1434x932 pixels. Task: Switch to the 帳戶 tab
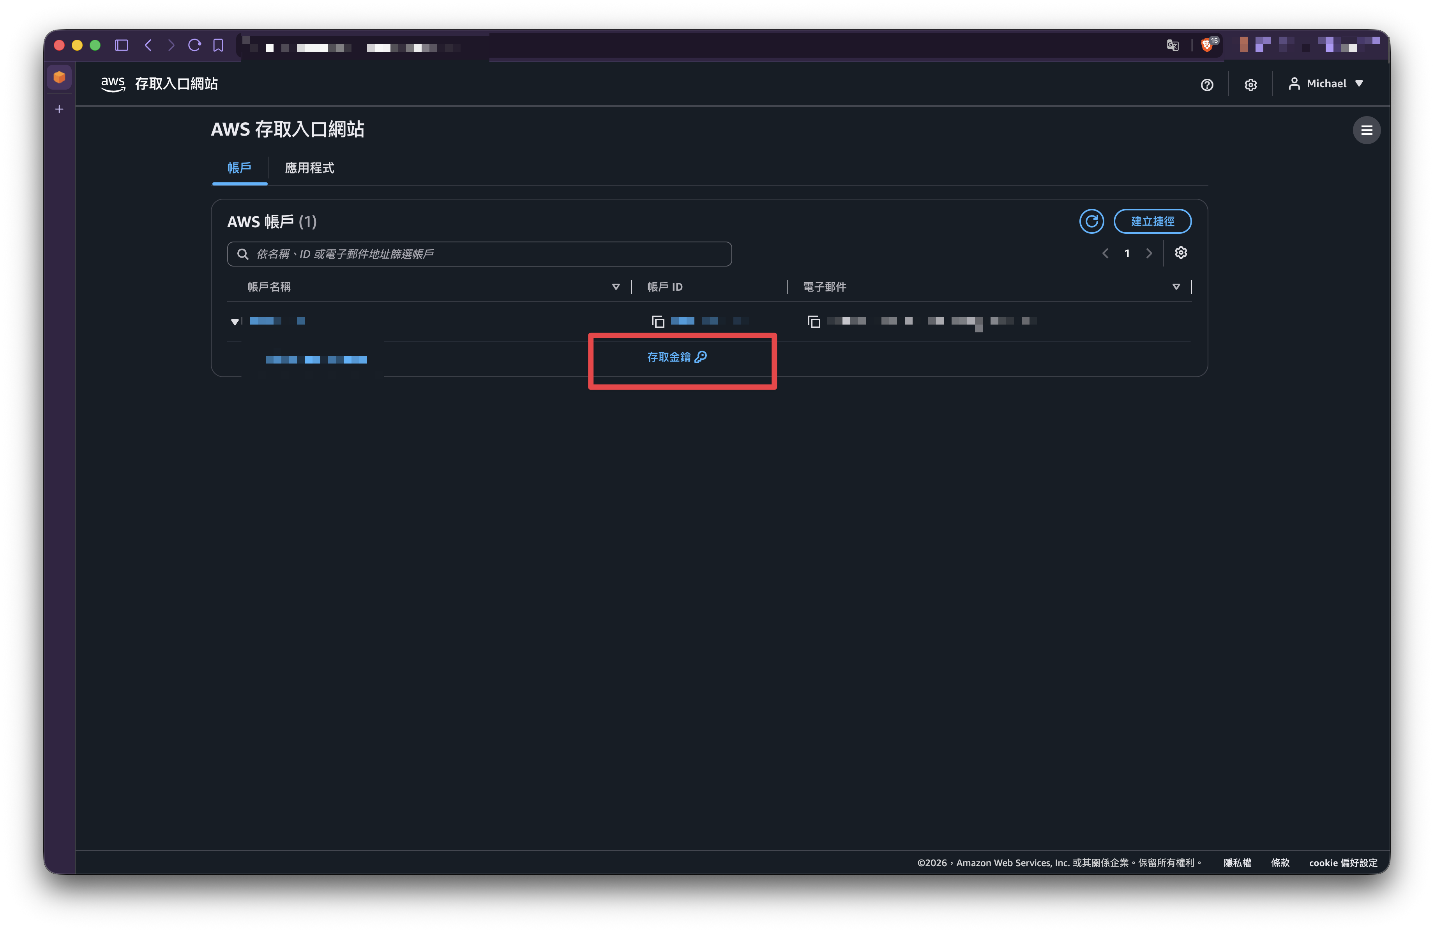(239, 168)
